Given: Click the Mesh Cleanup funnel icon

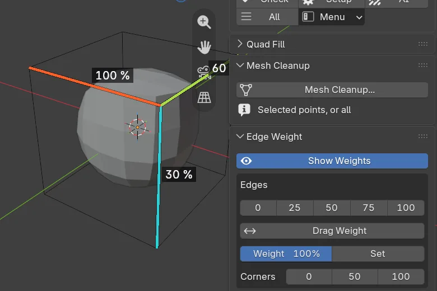Looking at the screenshot, I should tap(246, 90).
